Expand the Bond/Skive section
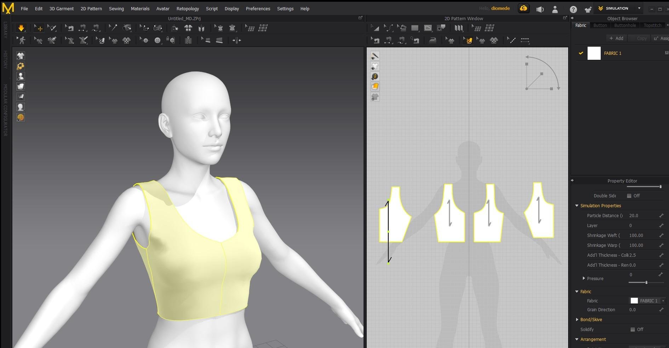The width and height of the screenshot is (669, 348). click(x=577, y=320)
